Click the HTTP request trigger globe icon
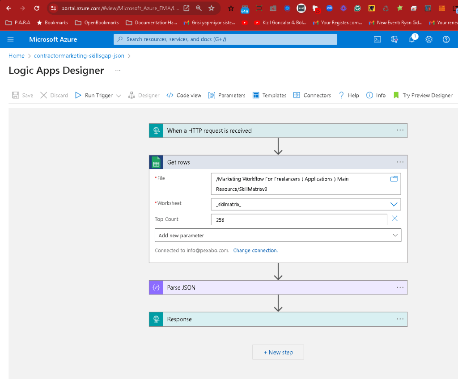 point(156,131)
